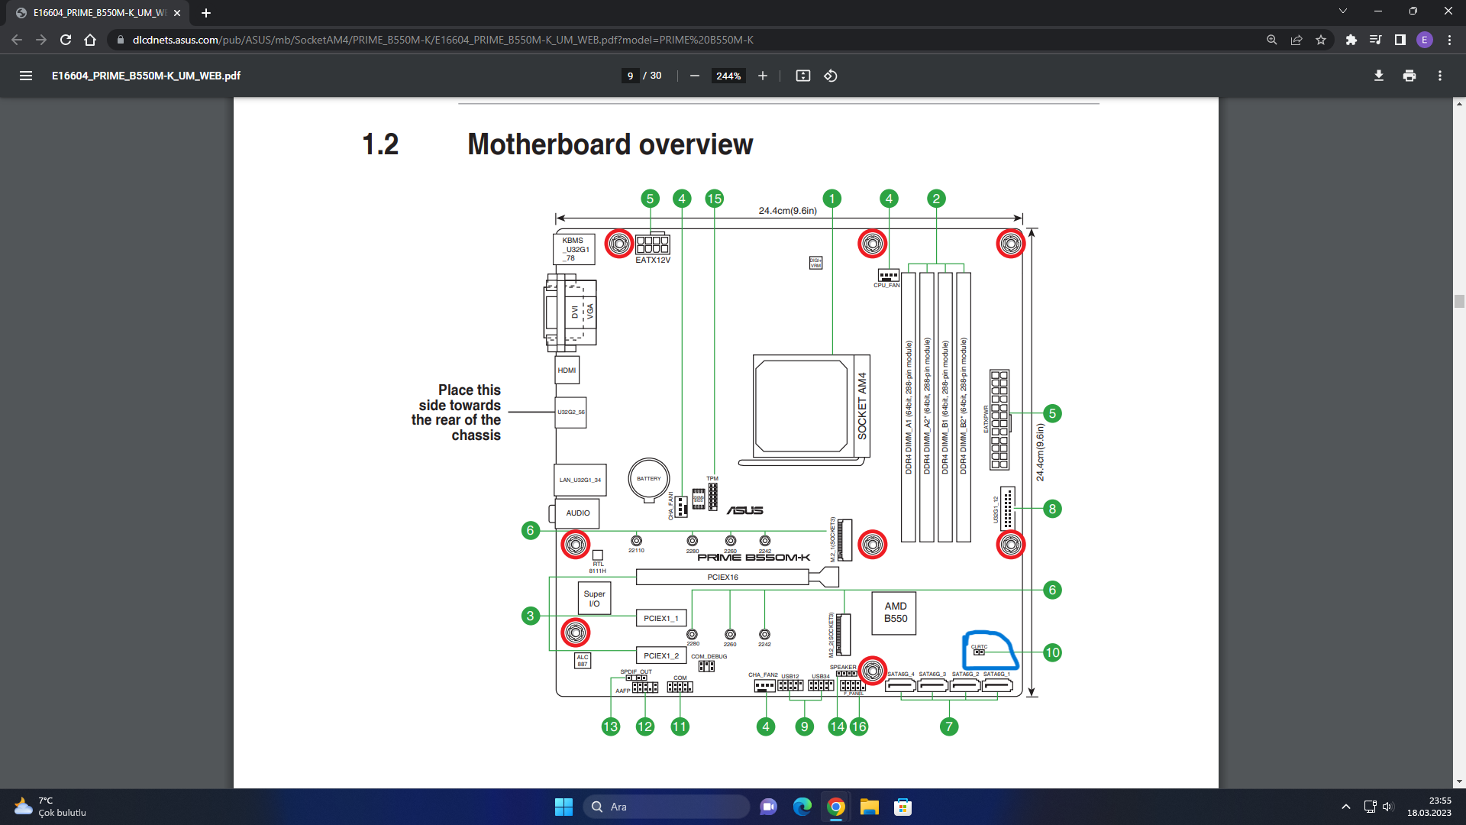Open Google Chrome from taskbar
This screenshot has height=825, width=1466.
pyautogui.click(x=836, y=807)
